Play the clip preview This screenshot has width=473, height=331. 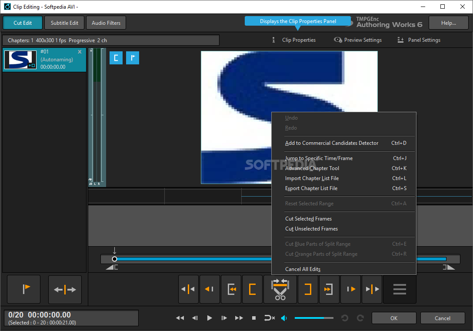coord(210,318)
